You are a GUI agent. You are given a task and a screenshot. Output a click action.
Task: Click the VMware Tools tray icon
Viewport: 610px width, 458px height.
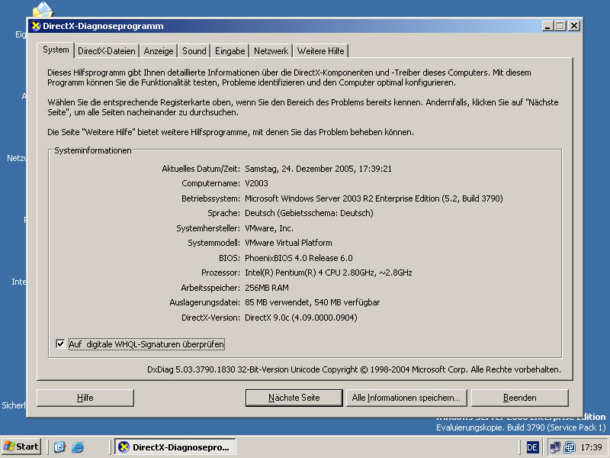pos(569,447)
